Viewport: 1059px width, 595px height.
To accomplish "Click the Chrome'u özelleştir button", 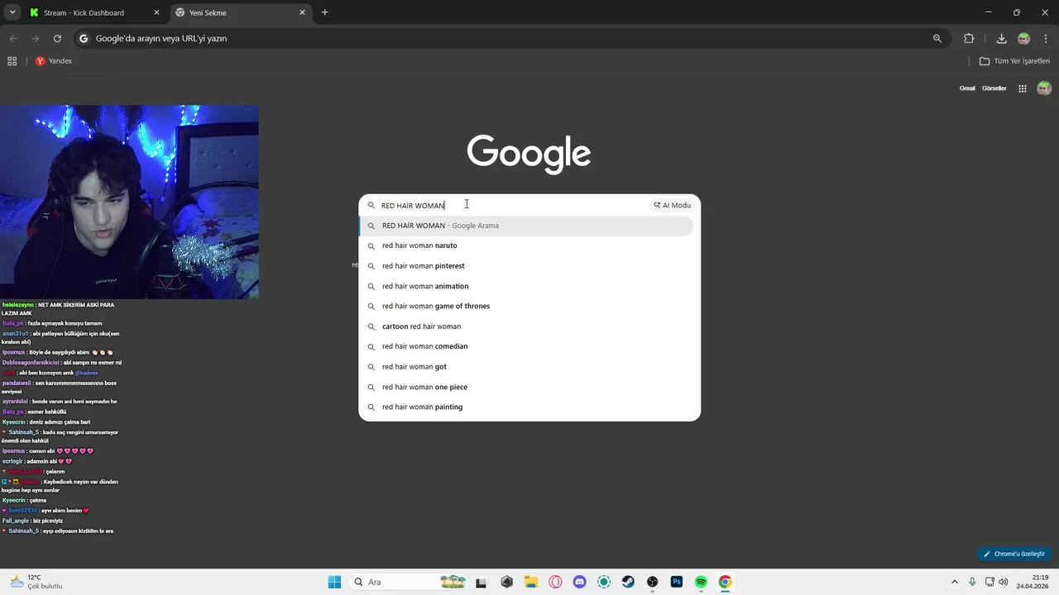I will pyautogui.click(x=1014, y=554).
